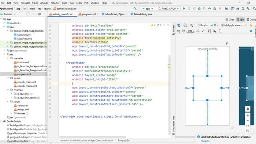This screenshot has width=256, height=144.
Task: Switch editor to Code view mode
Action: pos(230,20)
